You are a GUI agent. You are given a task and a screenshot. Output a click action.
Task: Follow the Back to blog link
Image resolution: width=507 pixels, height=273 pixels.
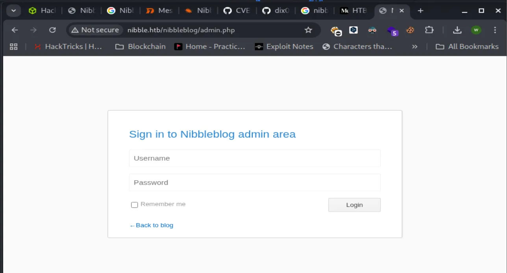point(152,225)
